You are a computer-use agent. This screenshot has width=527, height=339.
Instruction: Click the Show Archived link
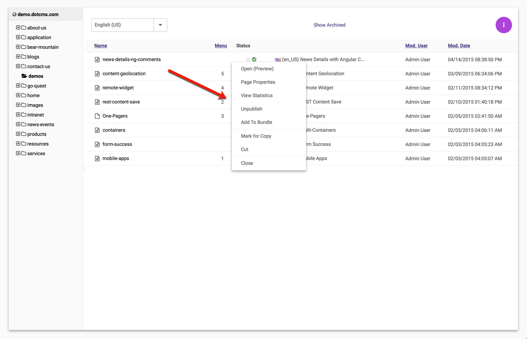(329, 25)
